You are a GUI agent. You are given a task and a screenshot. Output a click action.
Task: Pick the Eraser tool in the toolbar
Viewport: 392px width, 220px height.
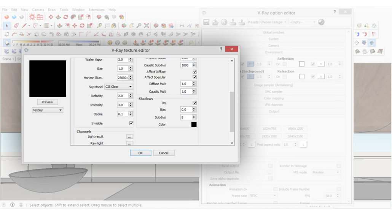click(x=16, y=26)
